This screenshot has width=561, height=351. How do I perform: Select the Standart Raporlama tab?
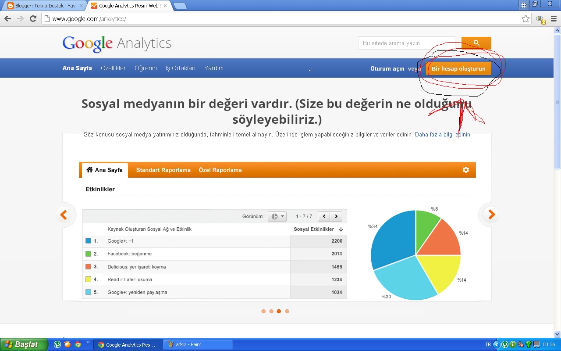pos(163,170)
